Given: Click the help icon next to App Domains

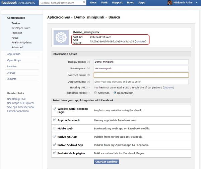Looking at the screenshot, I should [88, 82].
